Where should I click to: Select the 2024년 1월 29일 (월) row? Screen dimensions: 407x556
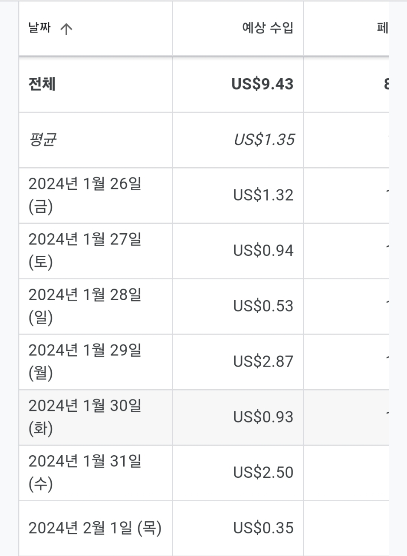(x=85, y=361)
